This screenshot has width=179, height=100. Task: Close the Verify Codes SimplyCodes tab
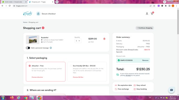pos(26,2)
